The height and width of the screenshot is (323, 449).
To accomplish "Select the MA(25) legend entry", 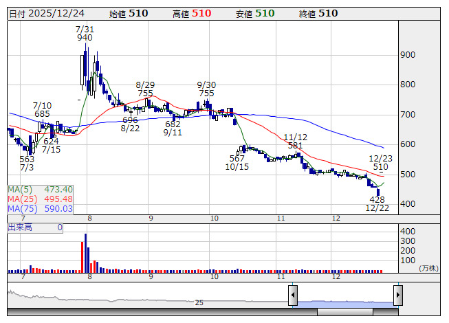I will pyautogui.click(x=40, y=199).
